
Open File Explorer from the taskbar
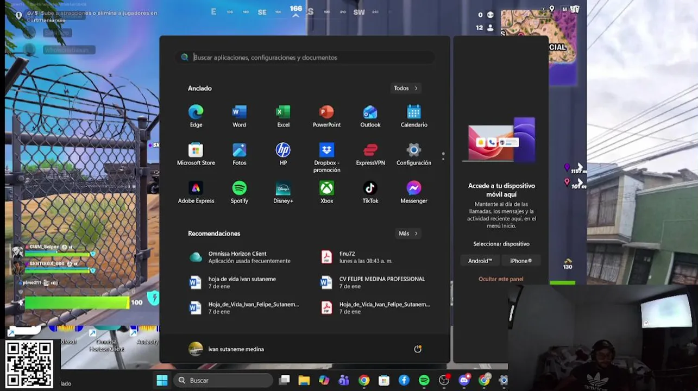(x=304, y=380)
